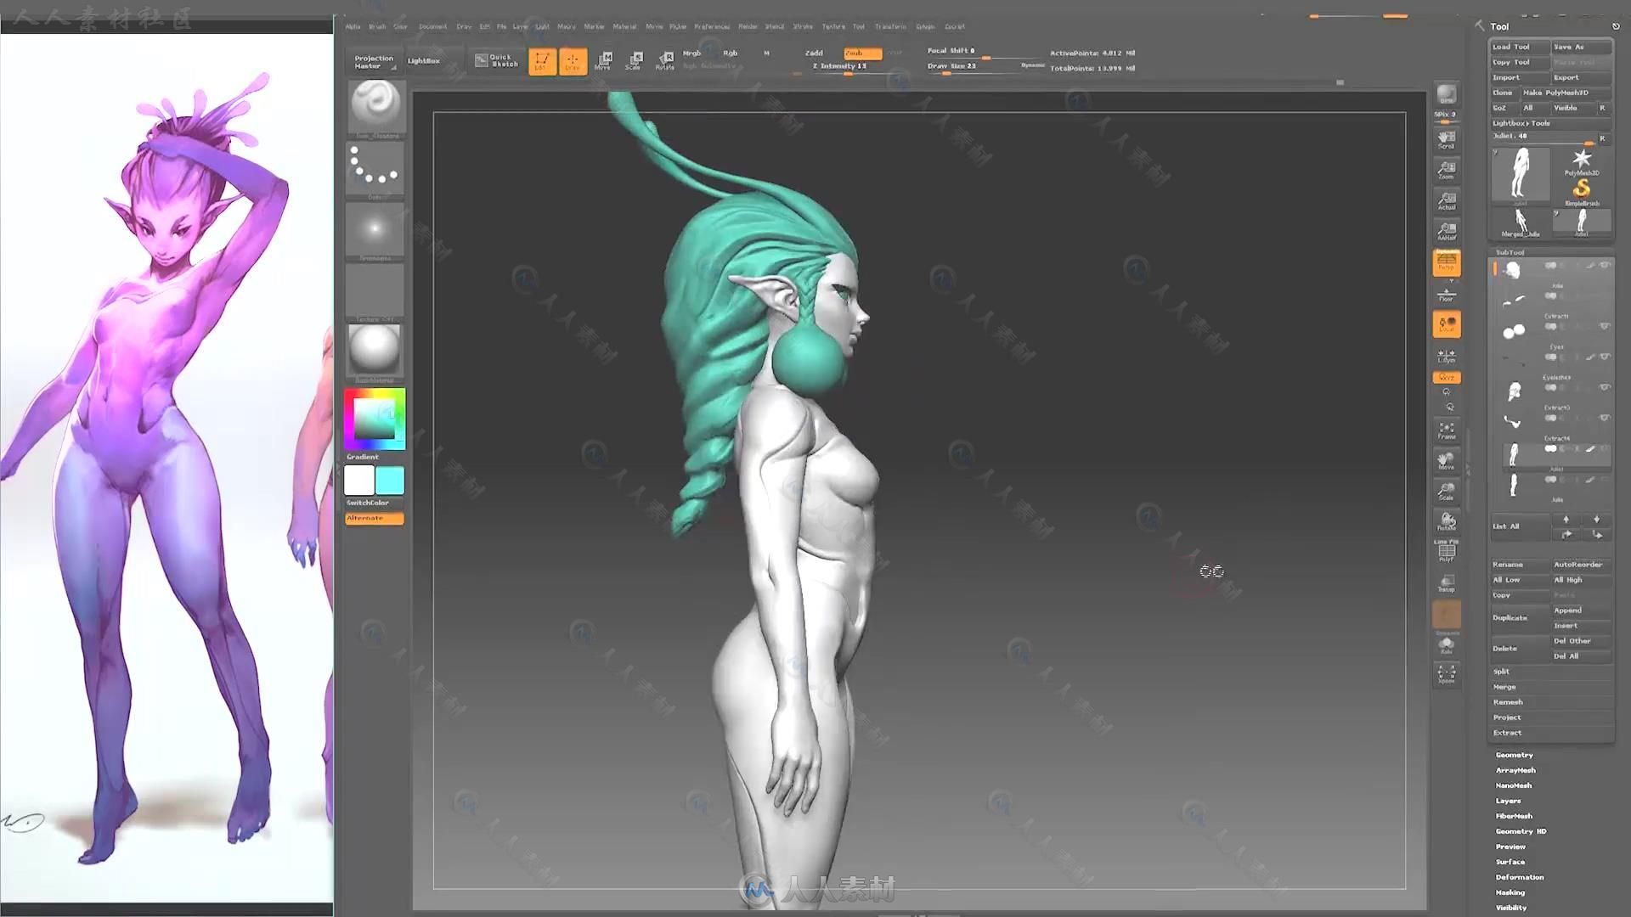Open the Layer menu
Image resolution: width=1631 pixels, height=917 pixels.
click(x=520, y=25)
